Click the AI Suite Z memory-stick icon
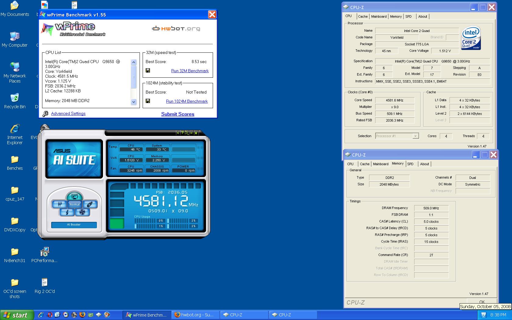The width and height of the screenshot is (512, 320). [x=90, y=204]
